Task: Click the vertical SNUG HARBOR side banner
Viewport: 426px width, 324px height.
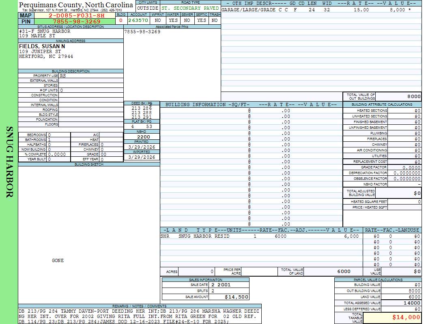Action: [x=9, y=162]
